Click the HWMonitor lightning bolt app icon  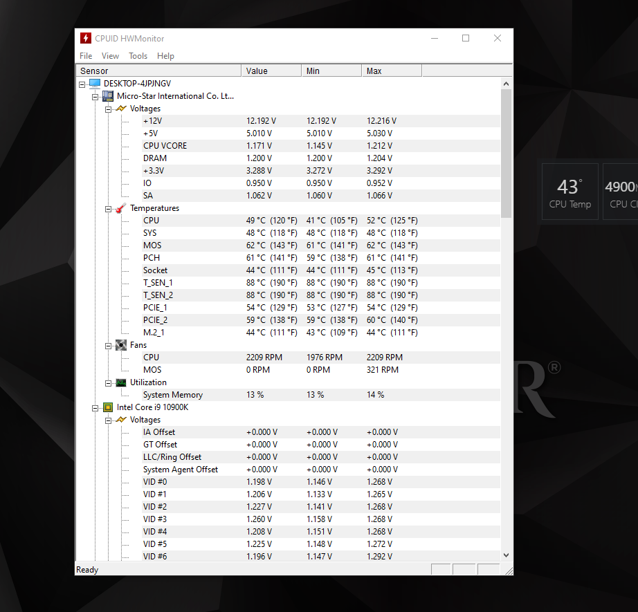pyautogui.click(x=85, y=38)
